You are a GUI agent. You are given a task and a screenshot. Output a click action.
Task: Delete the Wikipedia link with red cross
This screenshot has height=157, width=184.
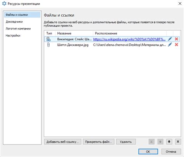pyautogui.click(x=176, y=39)
